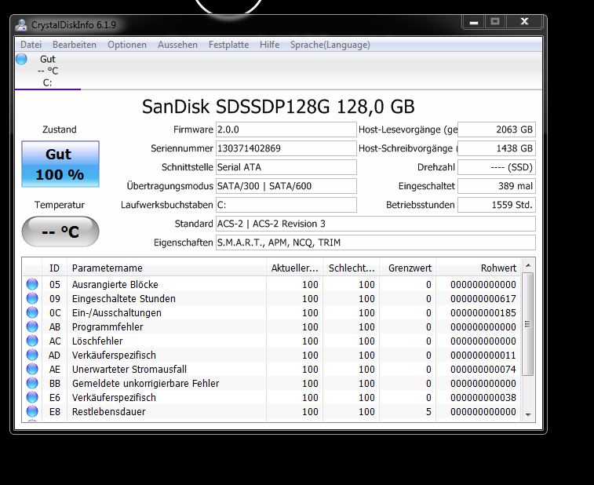Click the Parametername column header
Screen dimensions: 594x485
point(166,268)
